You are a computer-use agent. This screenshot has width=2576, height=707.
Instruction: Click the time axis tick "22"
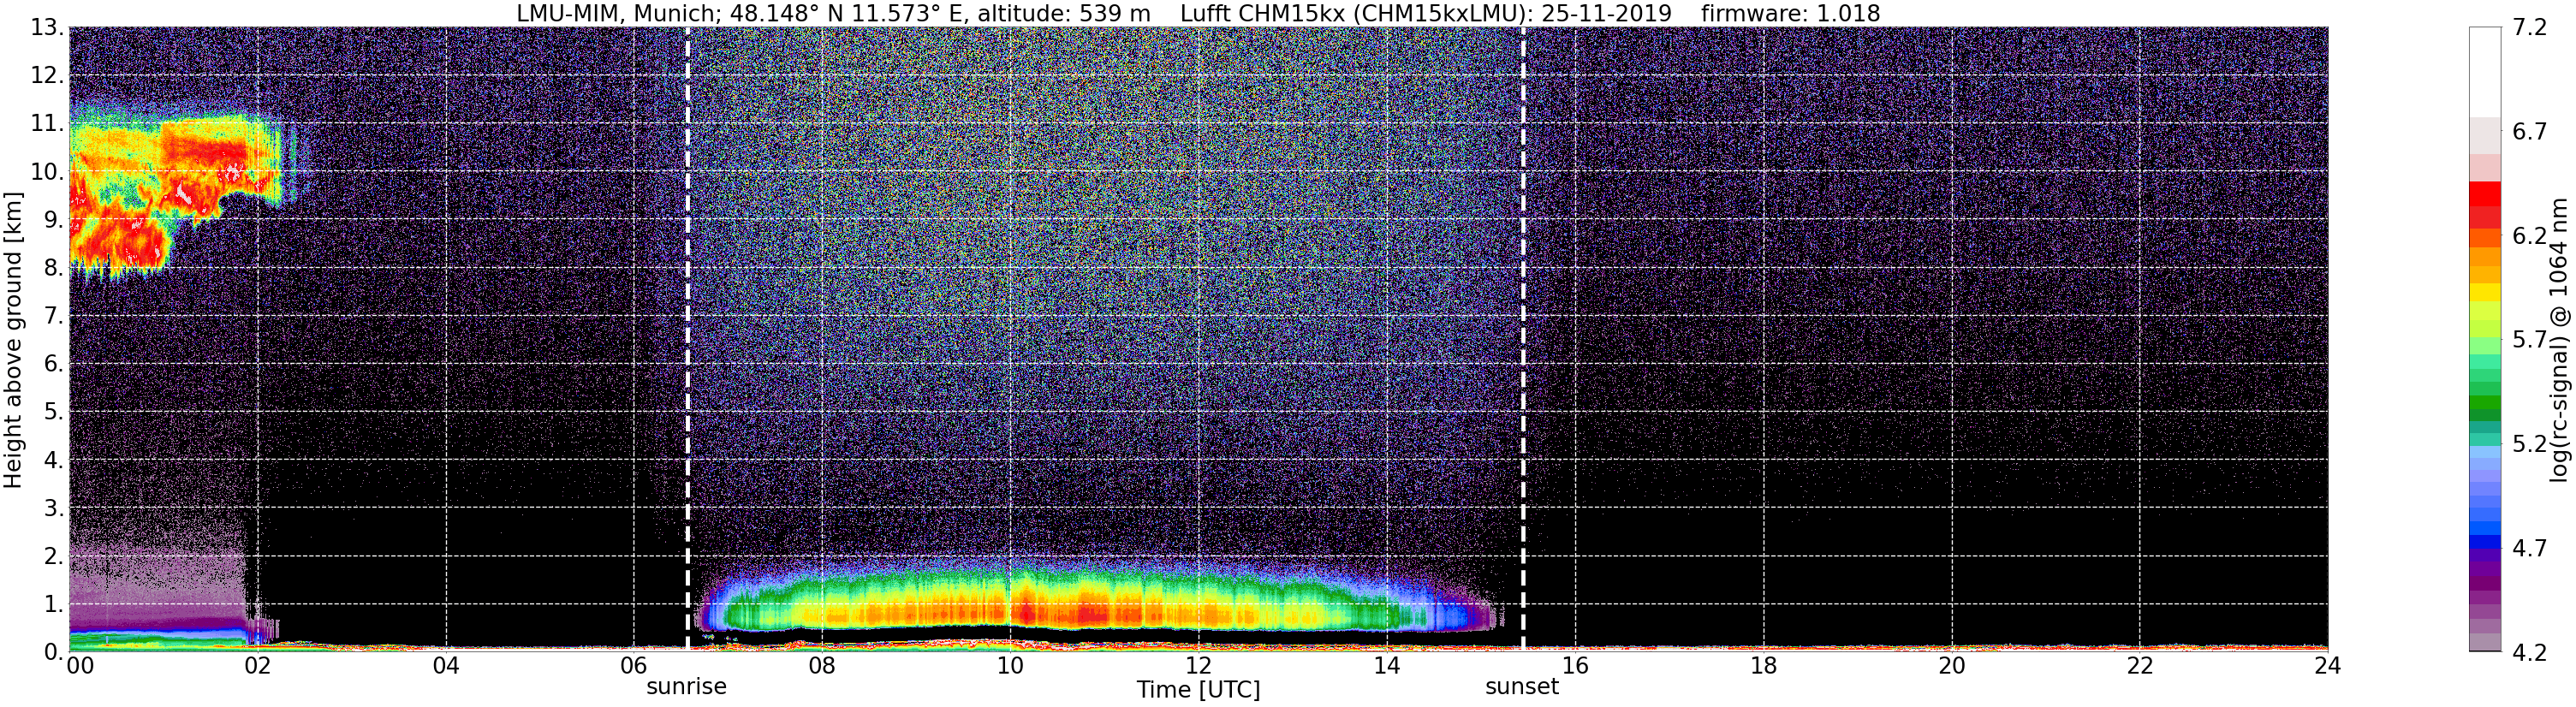pyautogui.click(x=2139, y=666)
